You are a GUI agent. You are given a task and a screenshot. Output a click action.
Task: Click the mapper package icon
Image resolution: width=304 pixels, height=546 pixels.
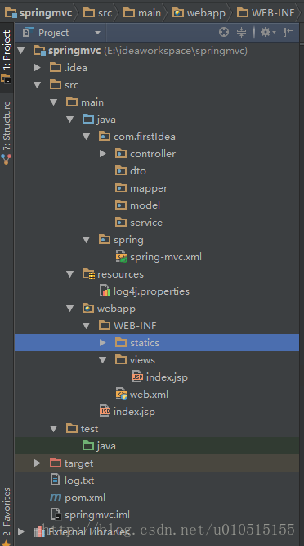click(x=121, y=188)
